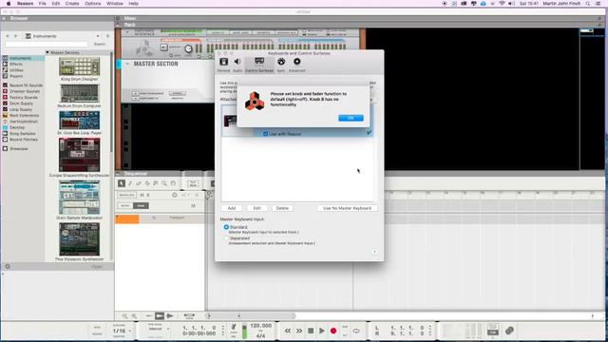Screen dimensions: 608x342
Task: Select the Kong Drum Designer thumbnail
Action: coord(79,66)
